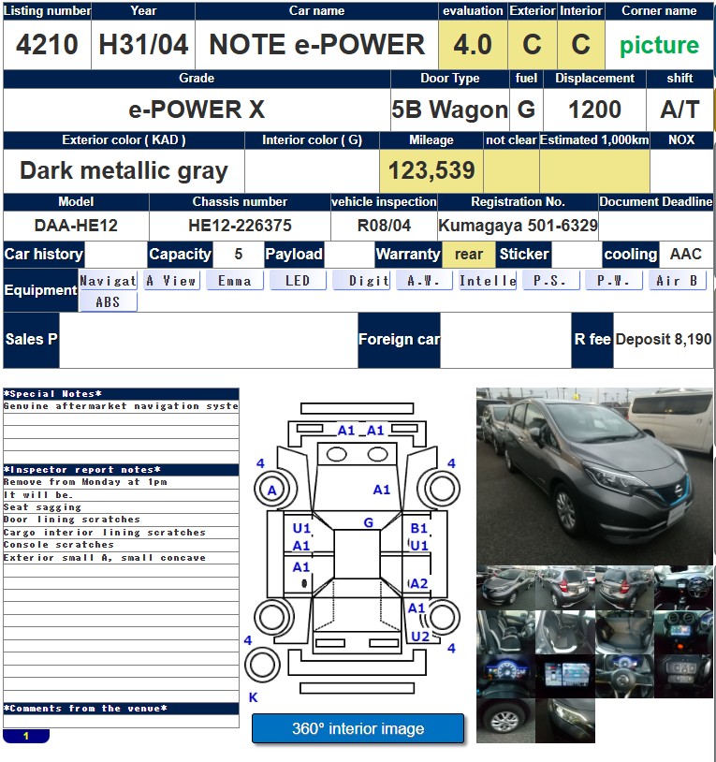Open the dashboard and steering wheel interior thumbnail
Screen dimensions: 716x762
tap(683, 588)
